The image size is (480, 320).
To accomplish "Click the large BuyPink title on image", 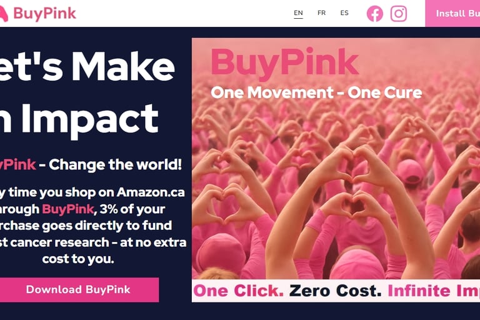I will click(x=285, y=63).
